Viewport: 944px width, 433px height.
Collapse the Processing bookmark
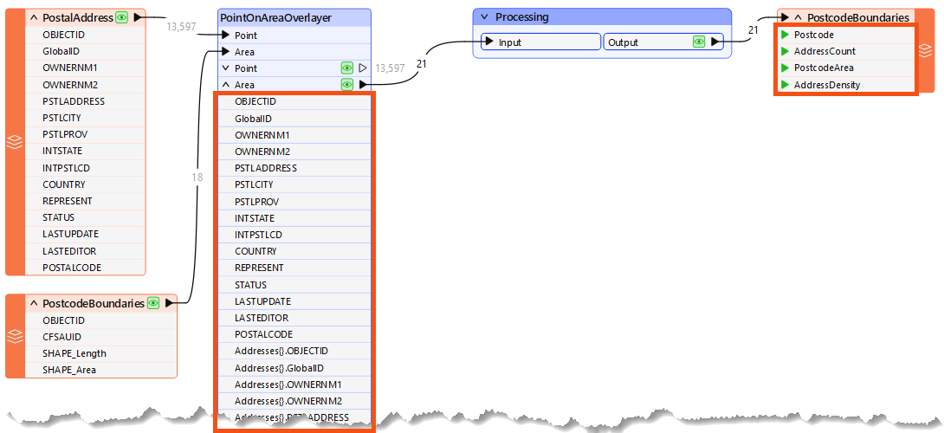click(x=484, y=17)
